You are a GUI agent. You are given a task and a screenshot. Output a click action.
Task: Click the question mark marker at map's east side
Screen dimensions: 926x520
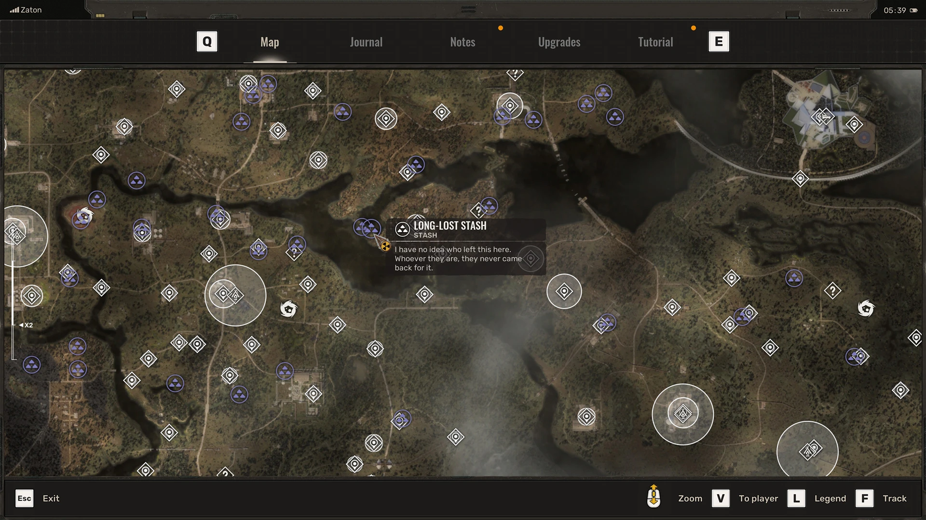(832, 290)
